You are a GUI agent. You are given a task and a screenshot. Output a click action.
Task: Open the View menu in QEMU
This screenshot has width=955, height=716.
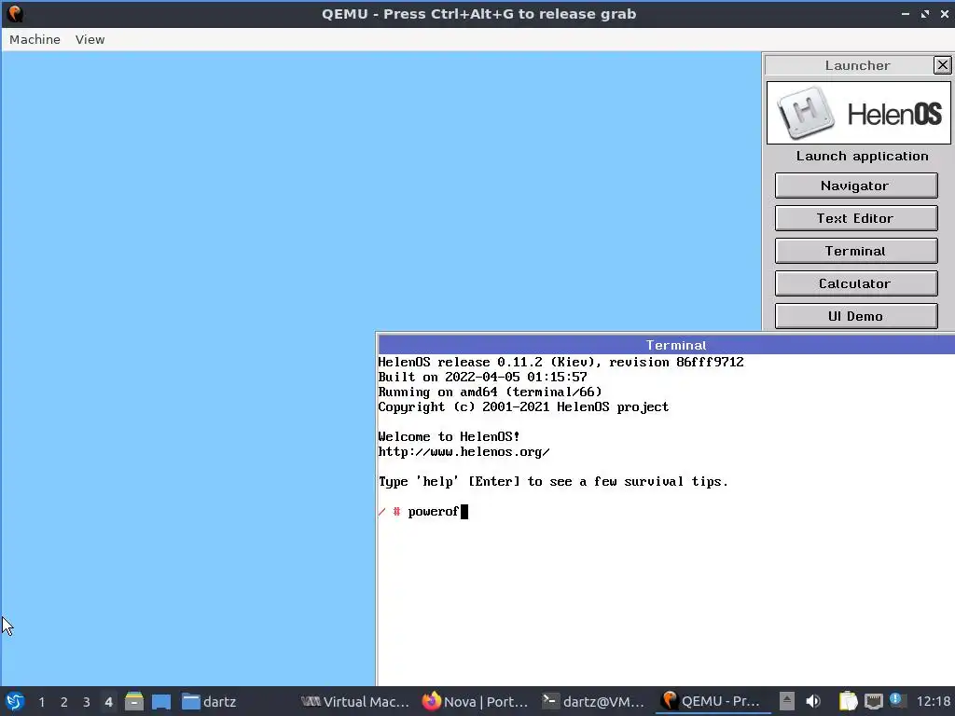pyautogui.click(x=90, y=39)
